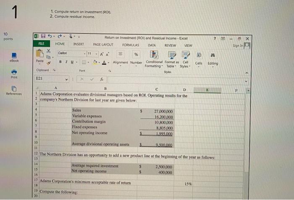Click the Insert Function fx icon
The height and width of the screenshot is (200, 294).
click(x=102, y=79)
